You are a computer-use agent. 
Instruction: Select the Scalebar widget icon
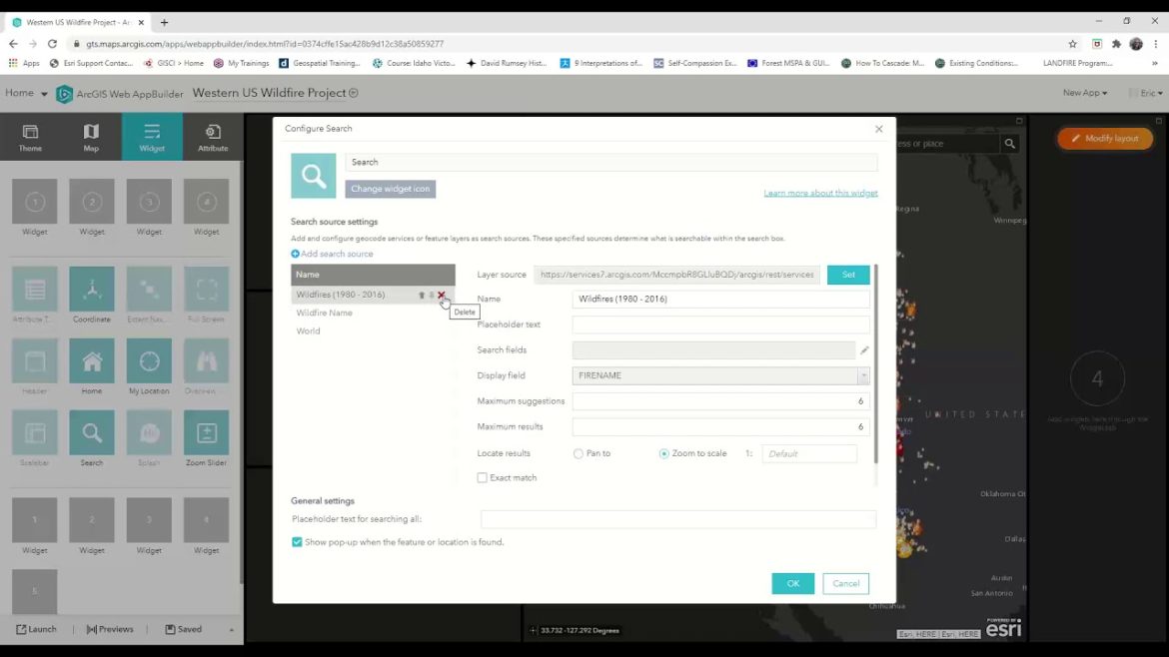tap(34, 432)
